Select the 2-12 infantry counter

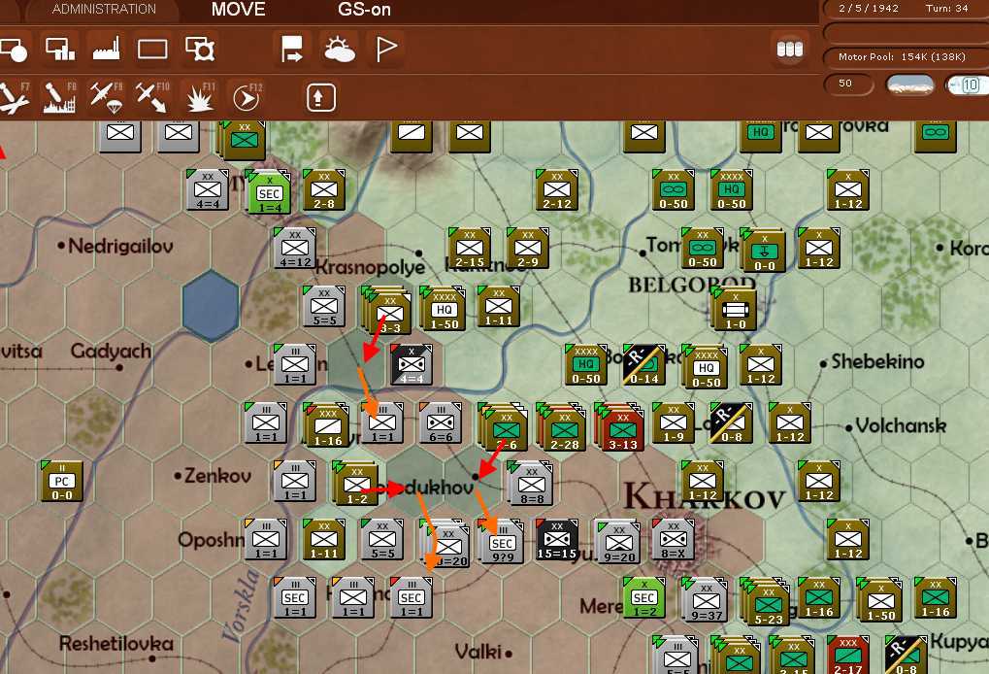point(557,190)
